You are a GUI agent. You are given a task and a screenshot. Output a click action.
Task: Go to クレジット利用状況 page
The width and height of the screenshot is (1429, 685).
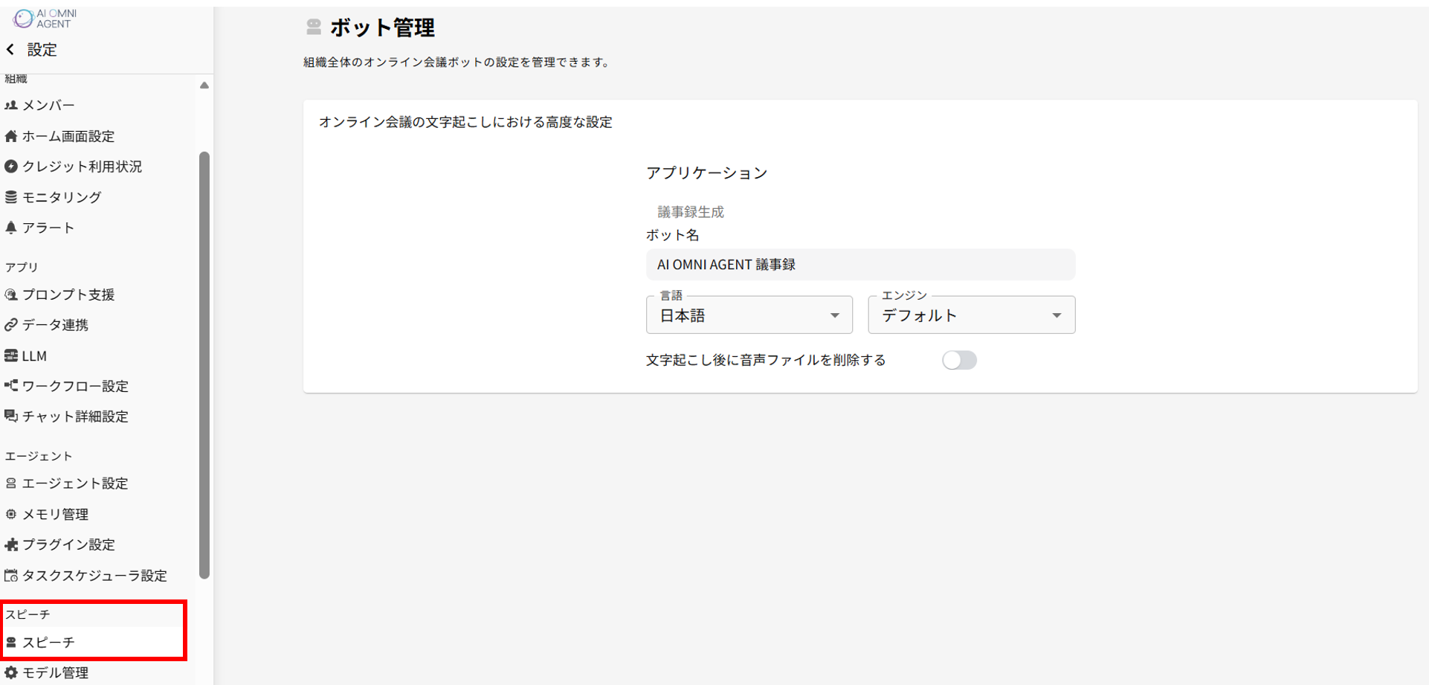click(82, 167)
